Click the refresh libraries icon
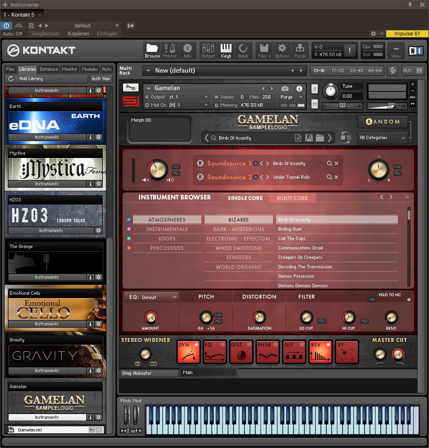This screenshot has width=429, height=448. click(11, 79)
